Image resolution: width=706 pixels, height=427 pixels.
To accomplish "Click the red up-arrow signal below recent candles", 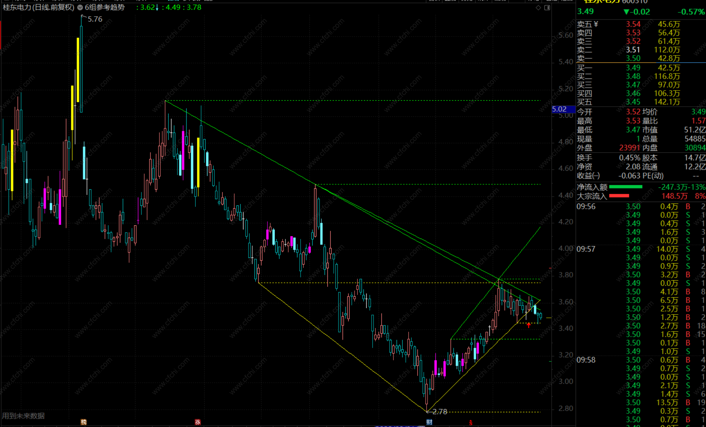I will pos(529,325).
